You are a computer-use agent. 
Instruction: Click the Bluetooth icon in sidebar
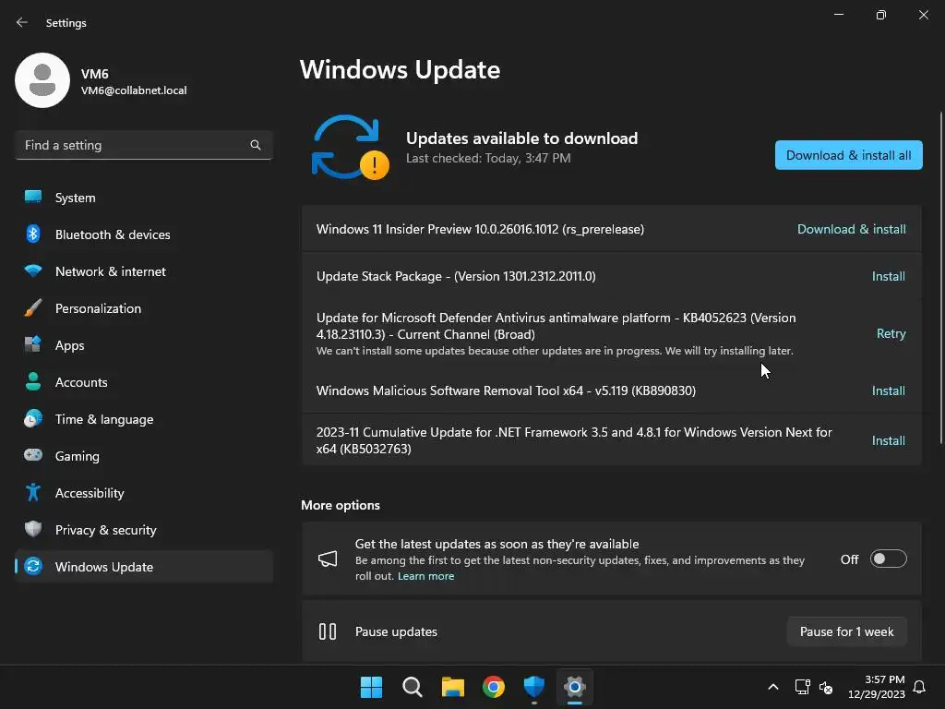pos(33,234)
